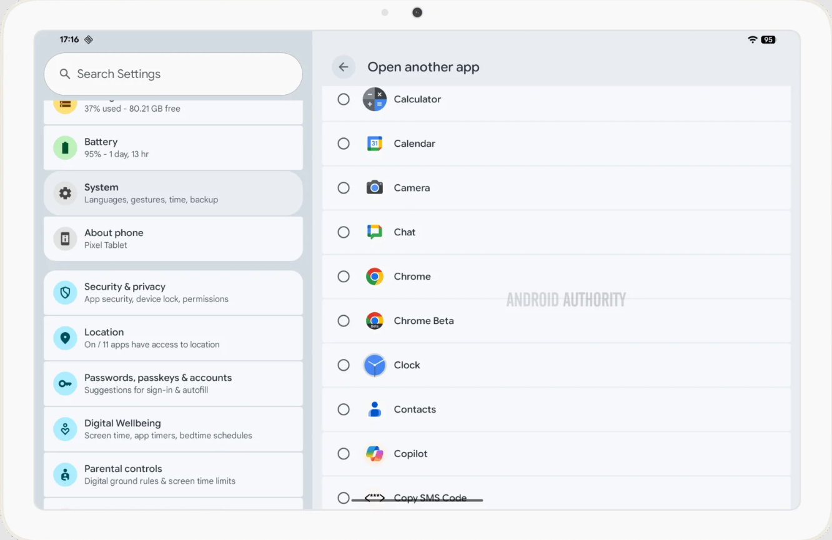Click the search magnifier icon
This screenshot has height=540, width=832.
click(65, 74)
